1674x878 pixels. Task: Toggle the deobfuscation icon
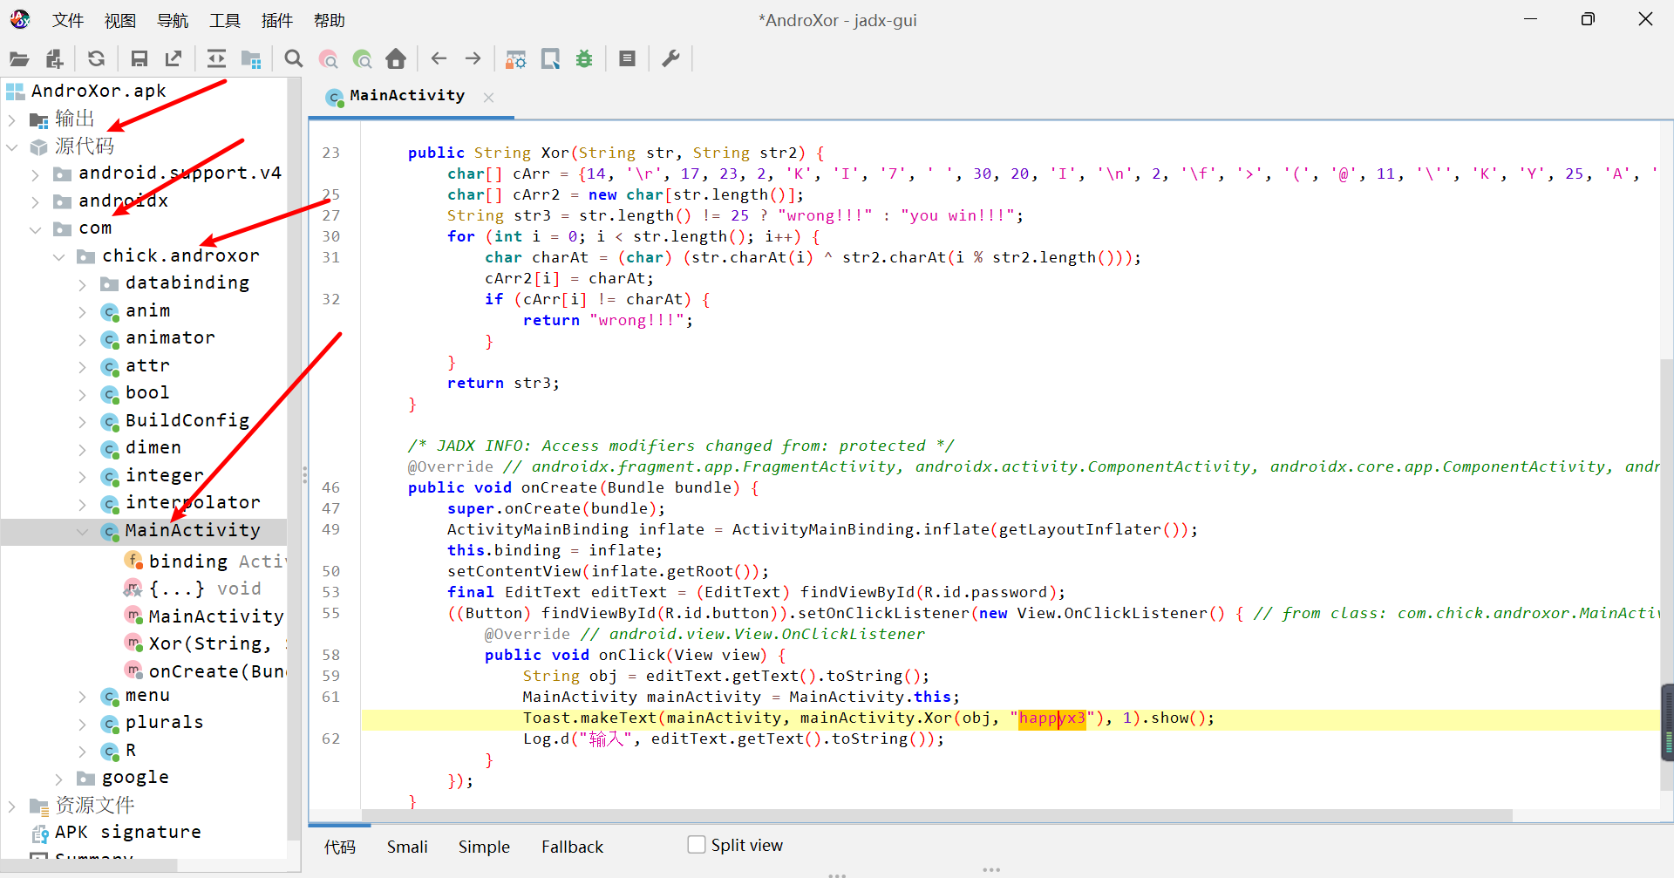coord(516,59)
